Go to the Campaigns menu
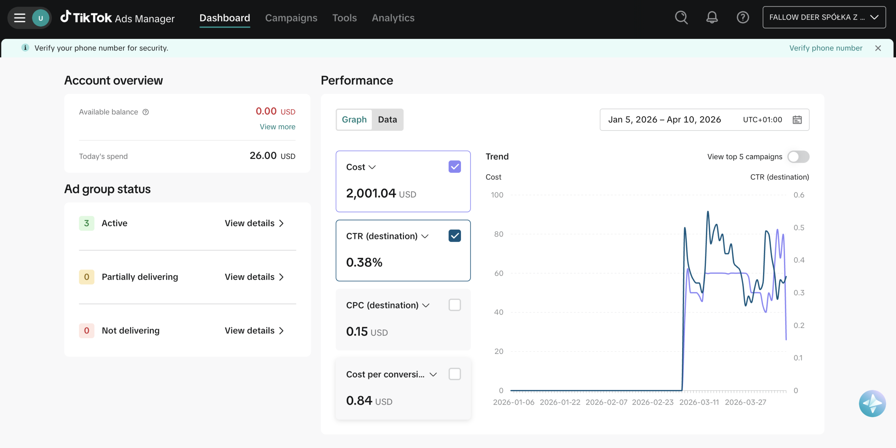 coord(291,18)
